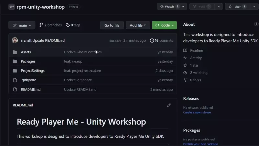Open the ProjectSettings folder
The height and width of the screenshot is (146, 259).
[33, 71]
